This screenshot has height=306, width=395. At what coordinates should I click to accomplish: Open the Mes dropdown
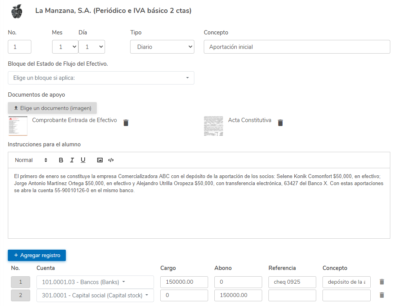coord(65,47)
